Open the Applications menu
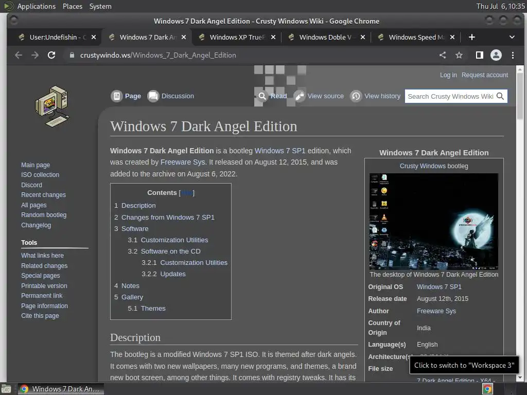Image resolution: width=527 pixels, height=395 pixels. coord(37,6)
